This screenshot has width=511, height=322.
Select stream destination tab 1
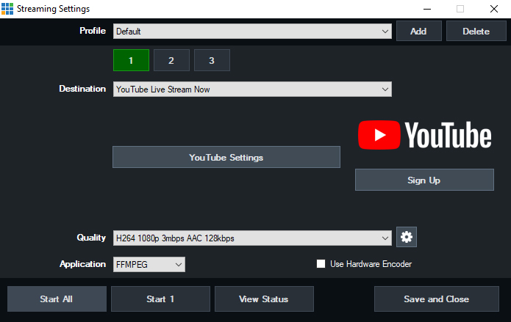[131, 60]
